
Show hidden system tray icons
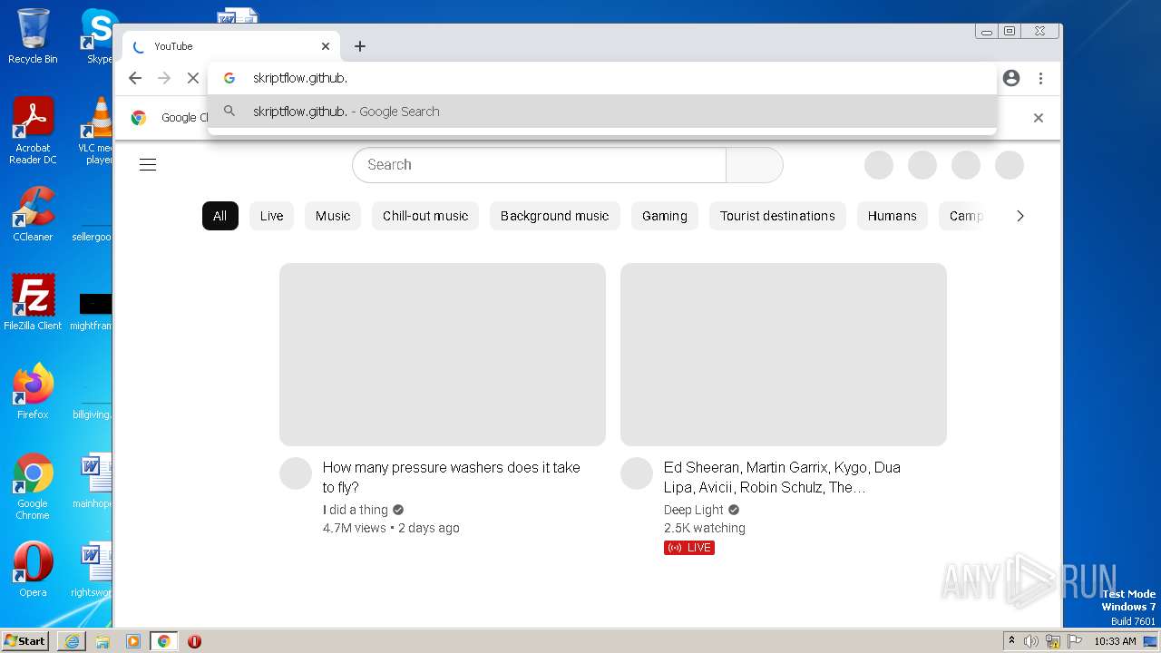[1011, 641]
